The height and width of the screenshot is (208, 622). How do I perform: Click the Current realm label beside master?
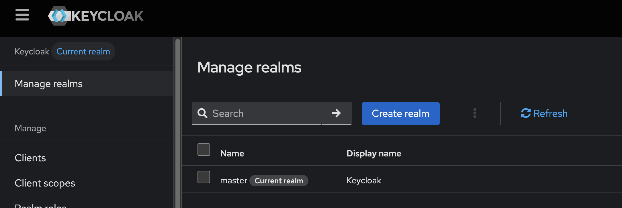click(x=279, y=181)
